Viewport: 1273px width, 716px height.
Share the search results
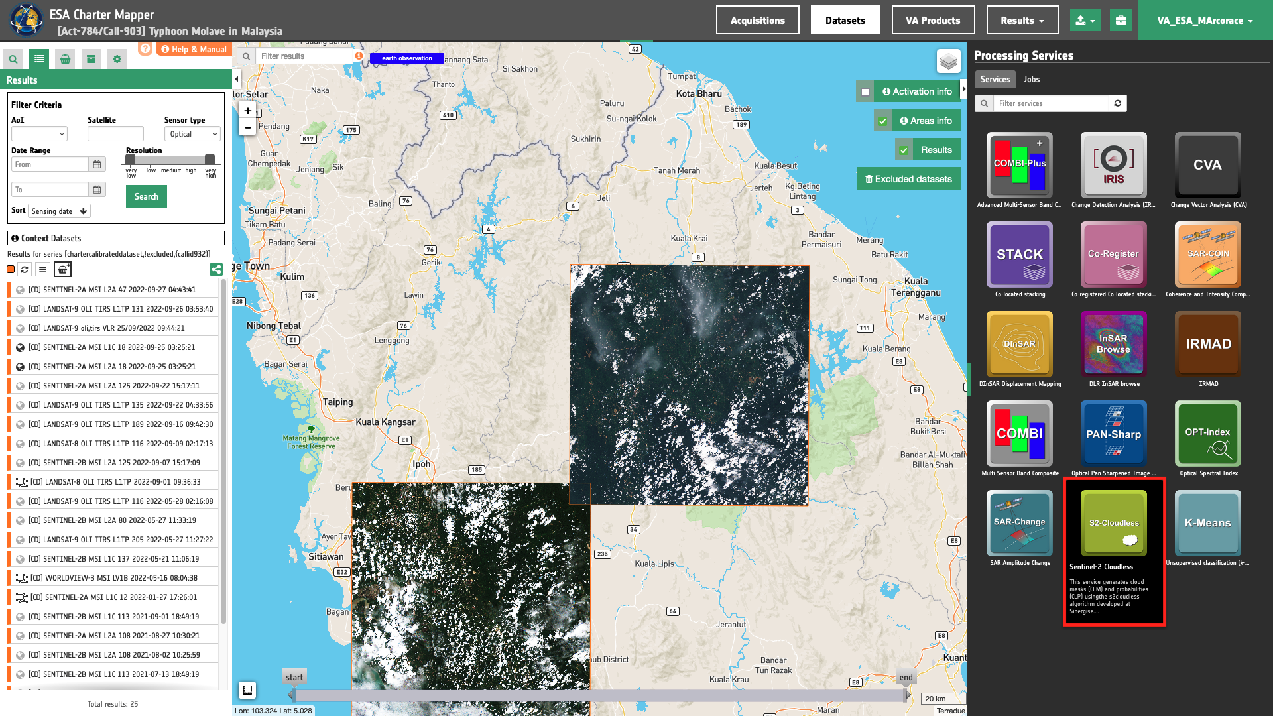pos(216,269)
